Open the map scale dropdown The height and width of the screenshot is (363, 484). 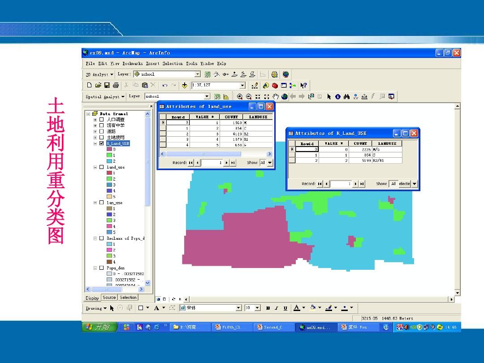(242, 85)
